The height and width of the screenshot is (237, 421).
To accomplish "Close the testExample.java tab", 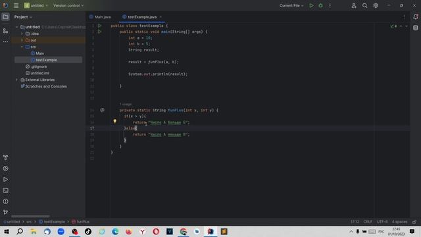I will pyautogui.click(x=161, y=17).
